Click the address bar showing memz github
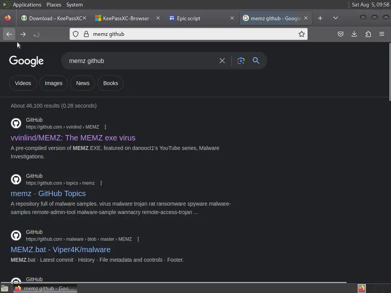This screenshot has height=293, width=391. 189,34
